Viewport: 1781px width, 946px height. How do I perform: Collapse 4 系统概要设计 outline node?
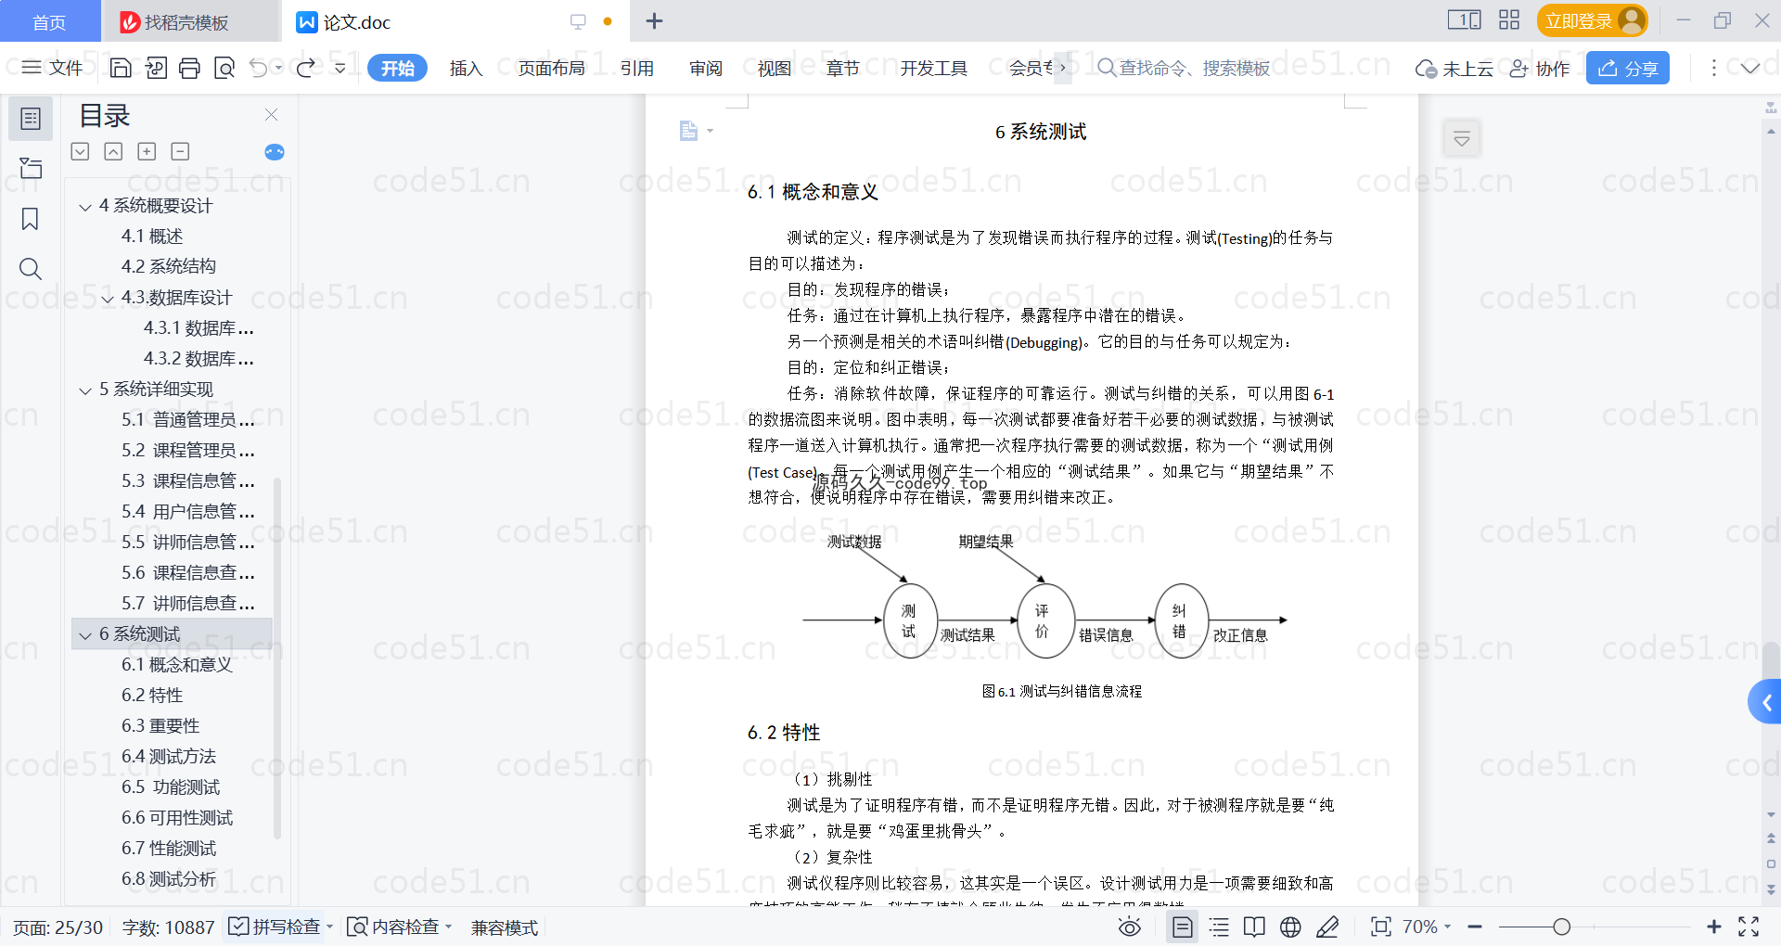[x=85, y=207]
